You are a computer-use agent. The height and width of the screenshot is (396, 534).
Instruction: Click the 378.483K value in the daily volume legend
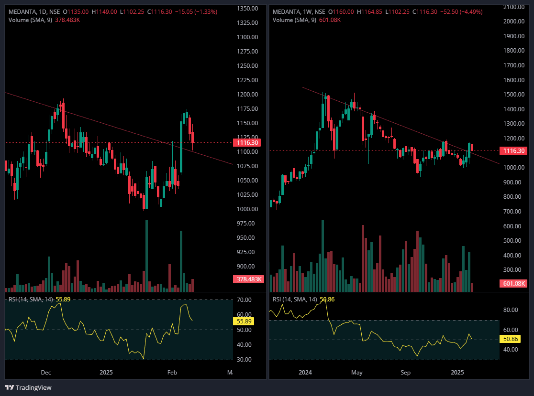[67, 20]
